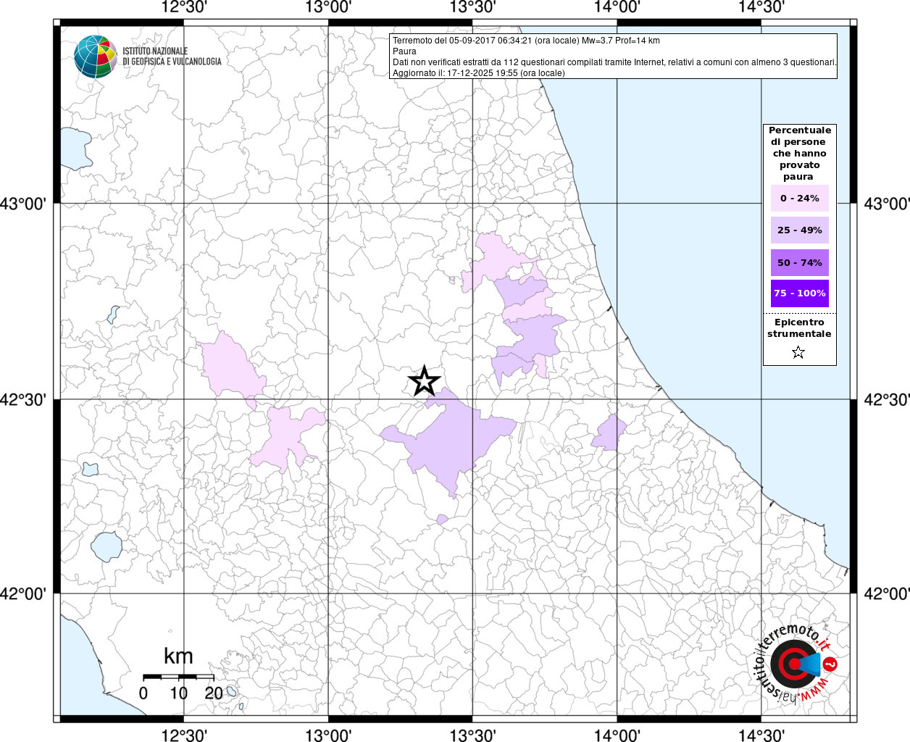The width and height of the screenshot is (910, 742).
Task: Click the 'Epicentro strumentale' legend label
Action: [x=799, y=328]
